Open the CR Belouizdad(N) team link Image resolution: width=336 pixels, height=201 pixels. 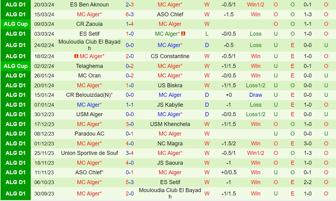tap(88, 95)
